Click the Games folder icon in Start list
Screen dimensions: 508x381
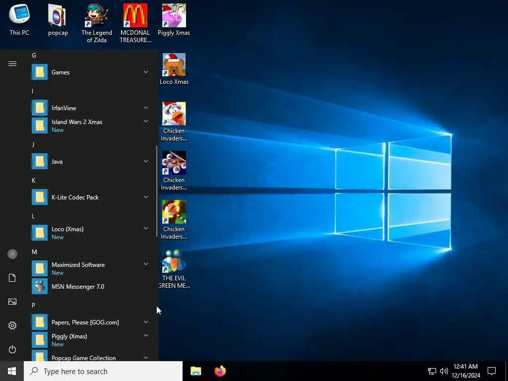point(40,72)
